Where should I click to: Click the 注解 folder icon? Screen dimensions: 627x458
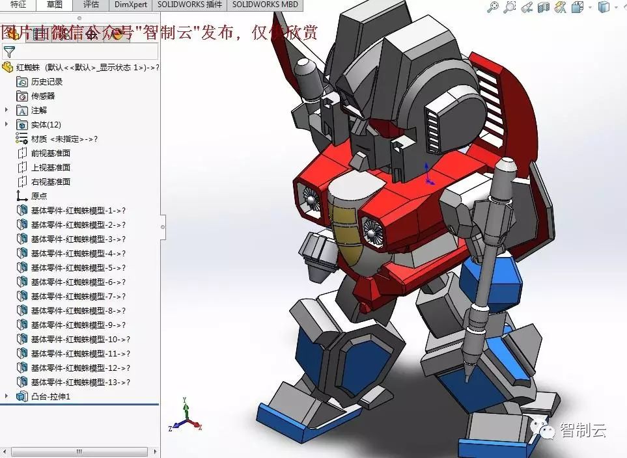[21, 111]
